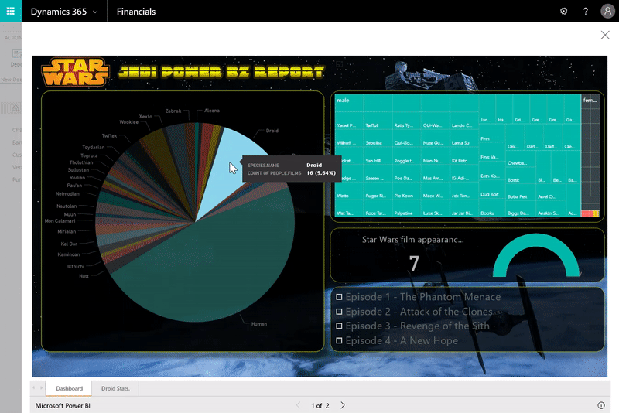Image resolution: width=619 pixels, height=413 pixels.
Task: Check Episode 2 - Attack of the Clones
Action: pos(339,312)
